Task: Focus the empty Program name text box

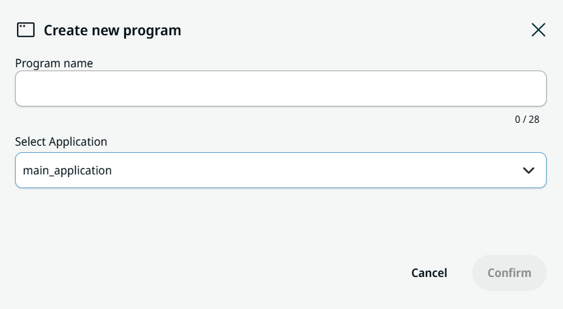Action: (281, 88)
